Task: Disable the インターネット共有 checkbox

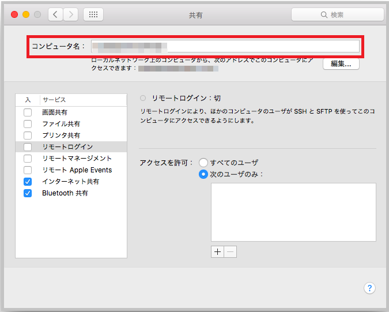Action: (x=28, y=182)
